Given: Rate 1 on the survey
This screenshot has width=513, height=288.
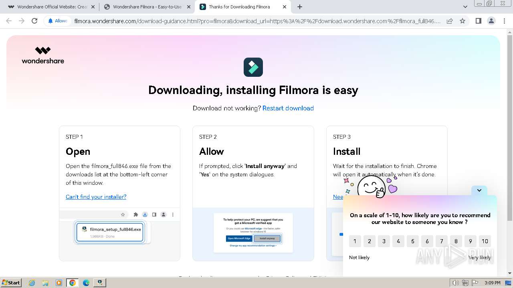Looking at the screenshot, I should [x=355, y=241].
